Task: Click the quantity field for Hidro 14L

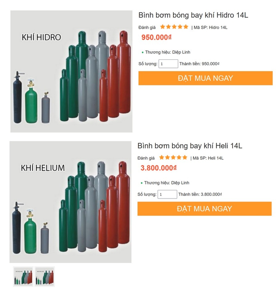Action: (x=168, y=64)
